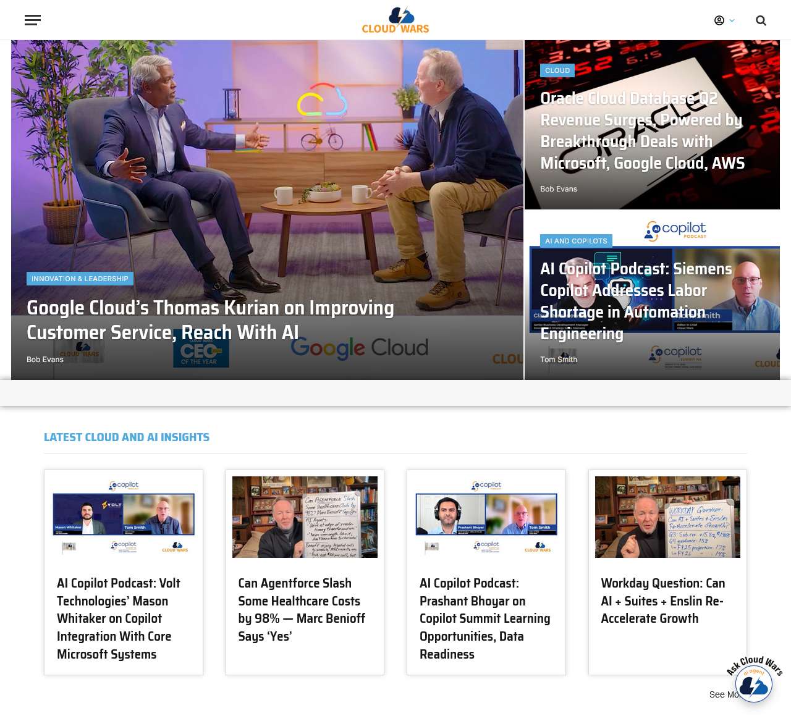Open the hamburger navigation menu

(33, 20)
